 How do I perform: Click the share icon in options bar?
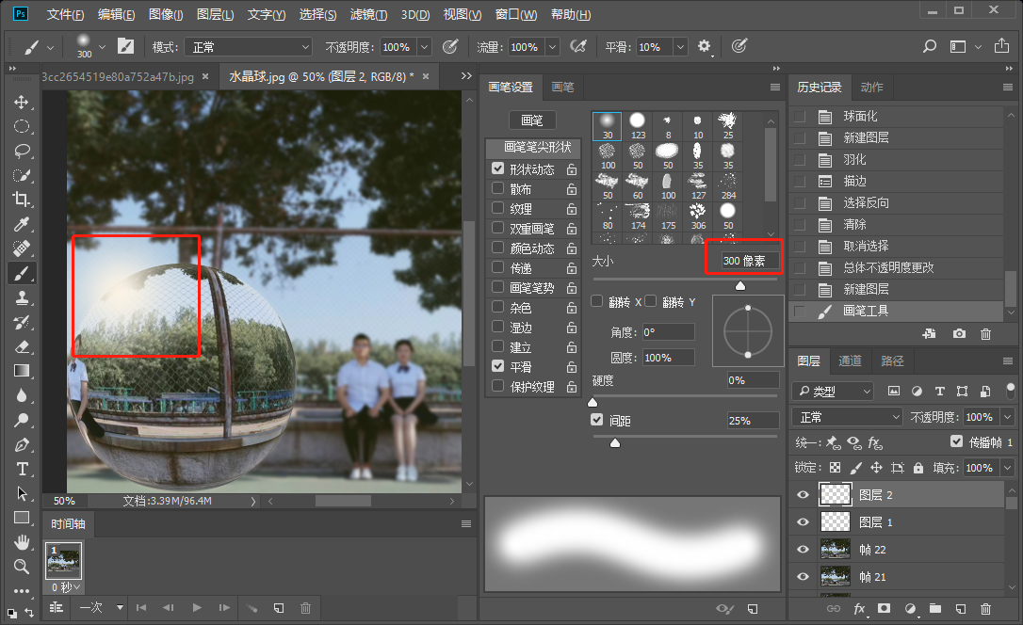1001,46
